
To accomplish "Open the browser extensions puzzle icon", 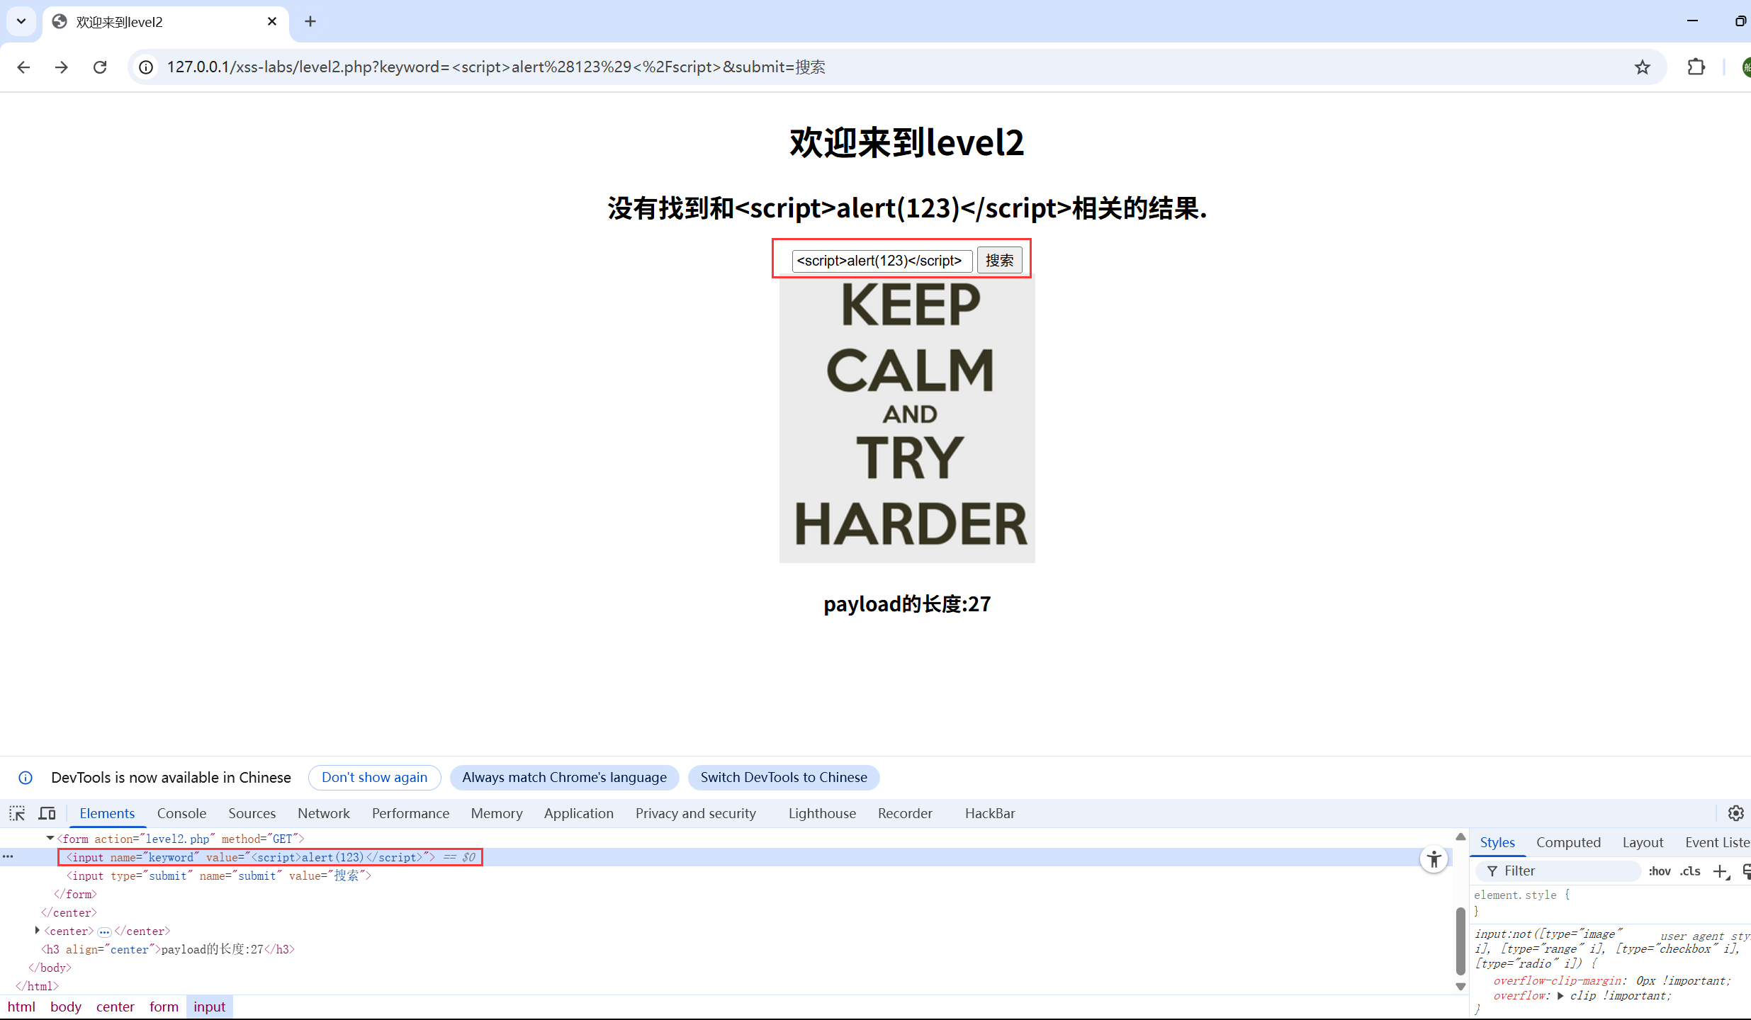I will [1696, 67].
